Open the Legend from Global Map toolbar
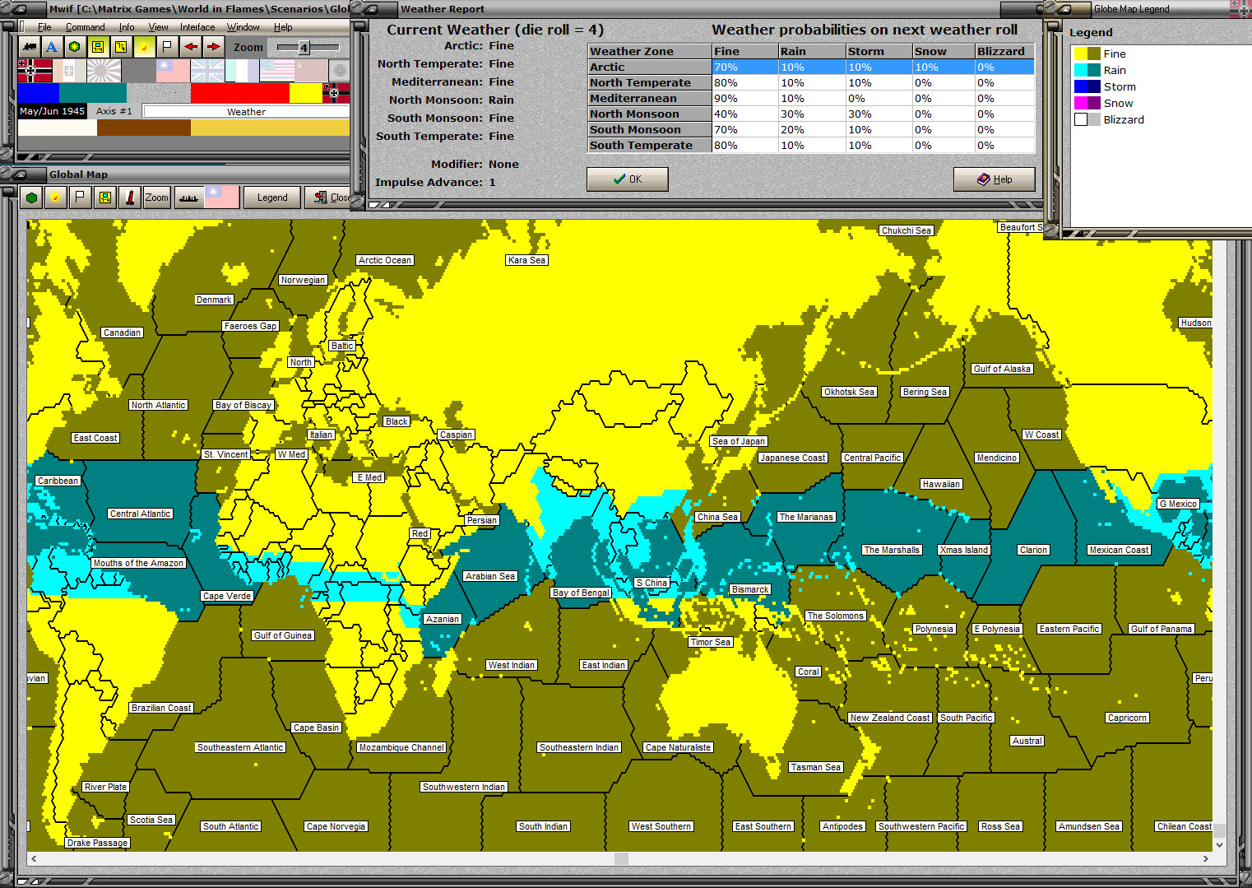Viewport: 1252px width, 888px height. [272, 198]
